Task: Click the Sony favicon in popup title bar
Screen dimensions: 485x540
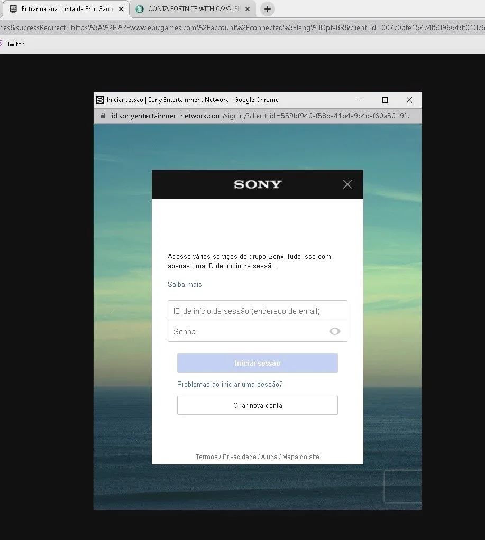Action: point(100,100)
